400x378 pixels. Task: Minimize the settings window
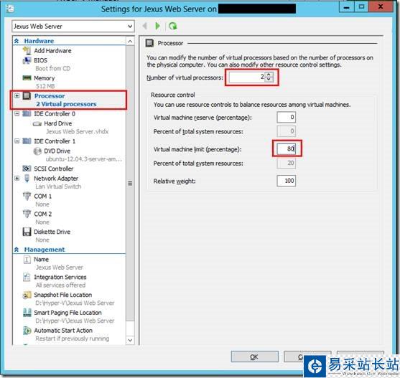click(x=346, y=7)
